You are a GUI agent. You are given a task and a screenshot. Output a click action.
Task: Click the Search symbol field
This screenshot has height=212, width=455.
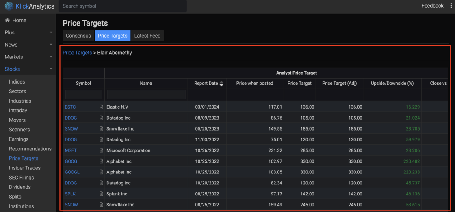[x=123, y=6]
